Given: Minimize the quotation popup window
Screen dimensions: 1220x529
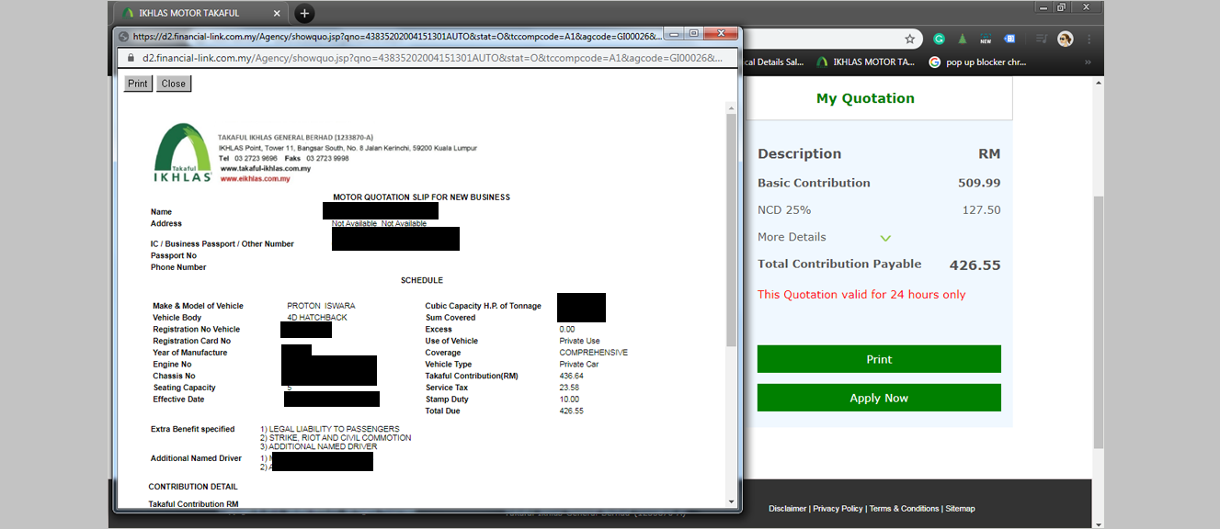Looking at the screenshot, I should pos(674,34).
